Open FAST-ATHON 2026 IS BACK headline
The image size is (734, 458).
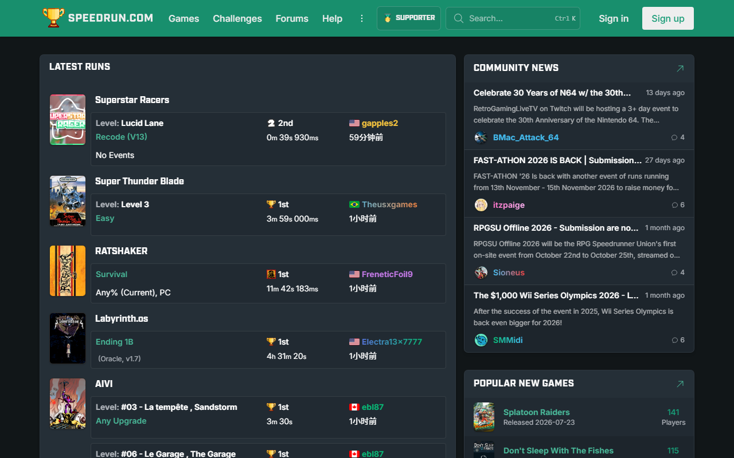pos(557,160)
